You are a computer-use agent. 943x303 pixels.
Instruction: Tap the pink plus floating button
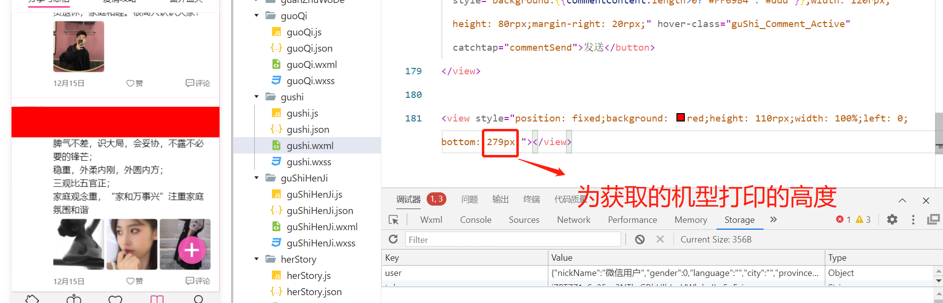click(x=192, y=250)
